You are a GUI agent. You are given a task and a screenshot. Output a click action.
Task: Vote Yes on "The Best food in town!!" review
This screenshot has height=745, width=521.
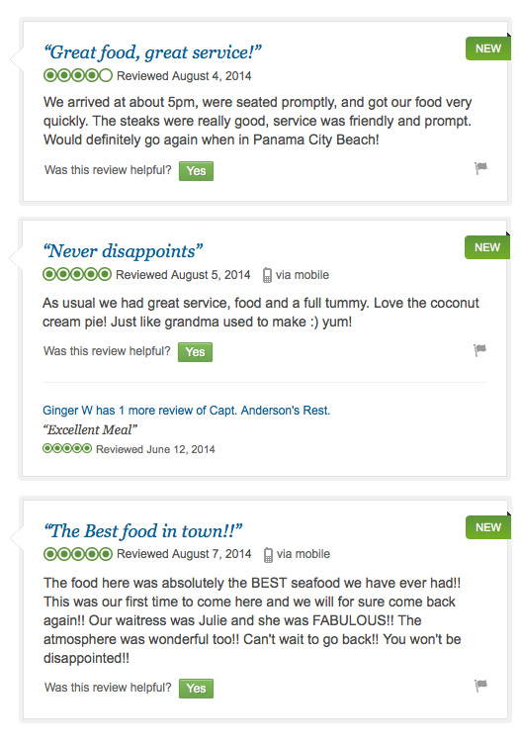click(x=196, y=689)
